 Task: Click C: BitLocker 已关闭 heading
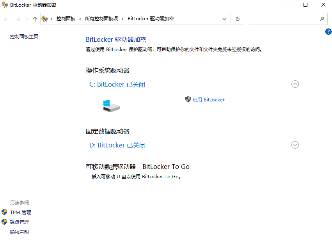pyautogui.click(x=117, y=85)
